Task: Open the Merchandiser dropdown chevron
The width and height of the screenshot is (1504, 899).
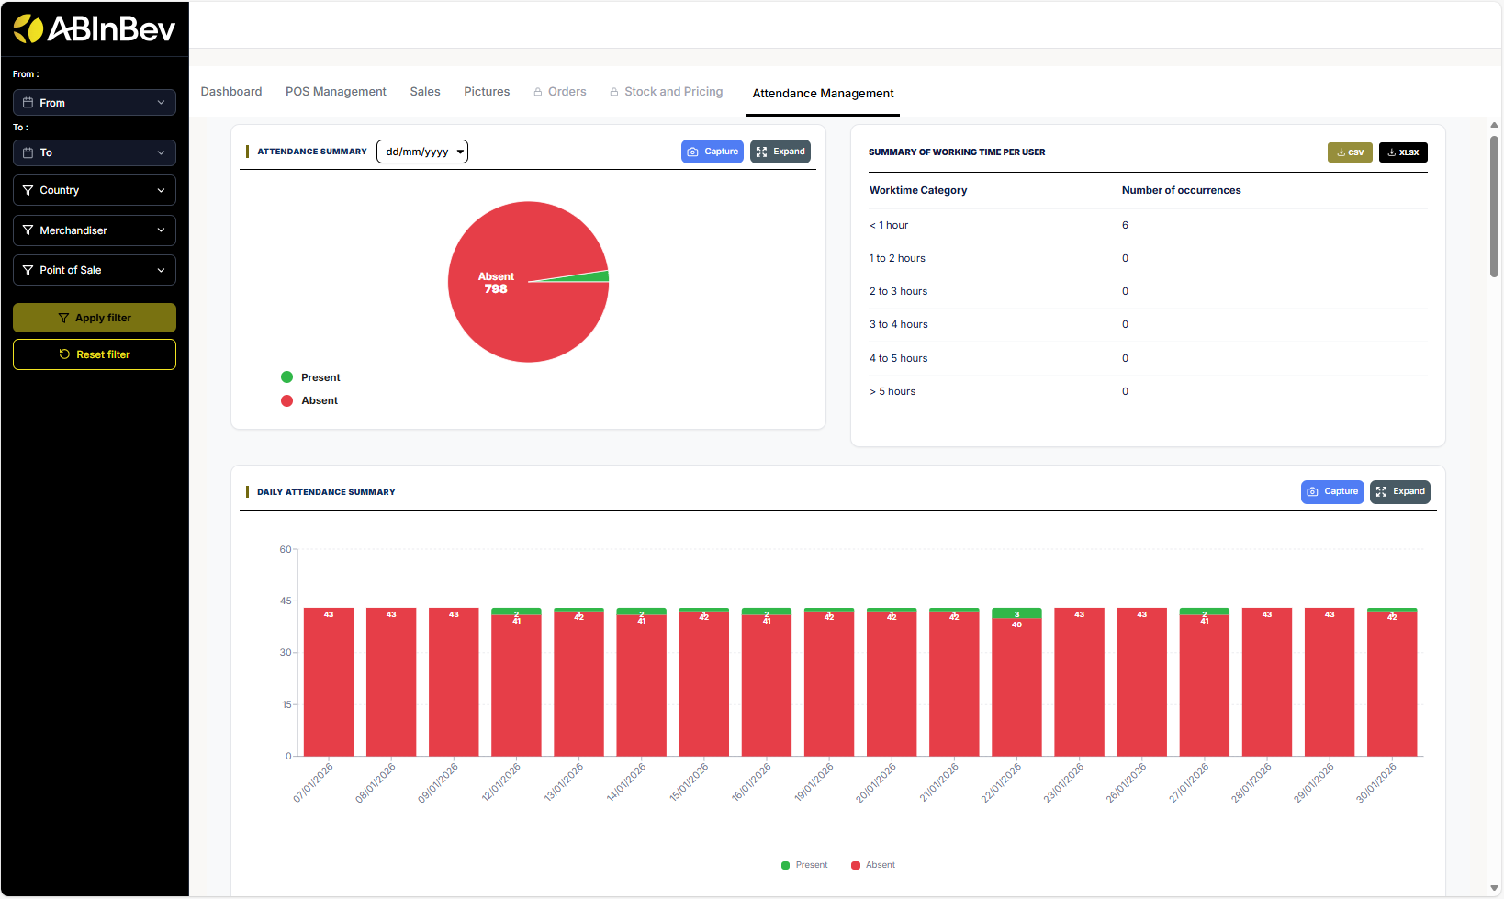Action: tap(161, 230)
